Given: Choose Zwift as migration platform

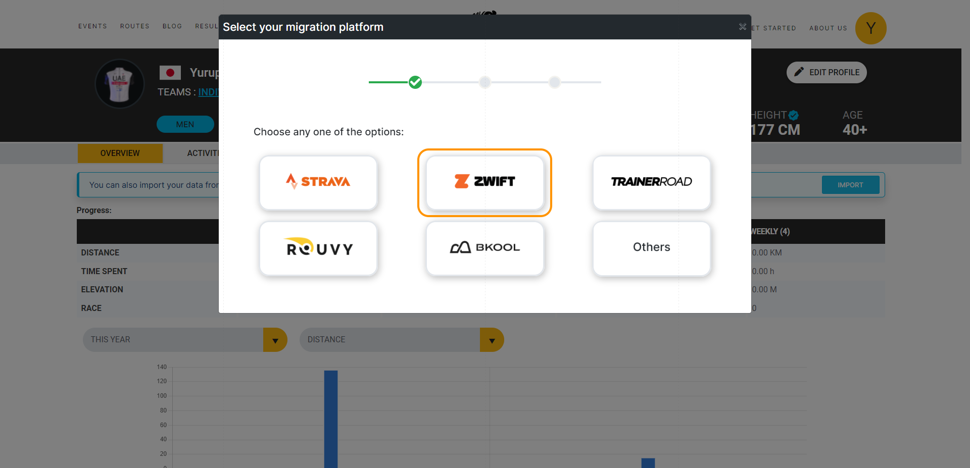Looking at the screenshot, I should 484,182.
